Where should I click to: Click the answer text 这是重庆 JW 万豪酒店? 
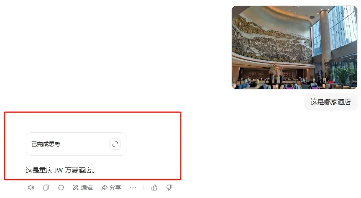pos(60,170)
